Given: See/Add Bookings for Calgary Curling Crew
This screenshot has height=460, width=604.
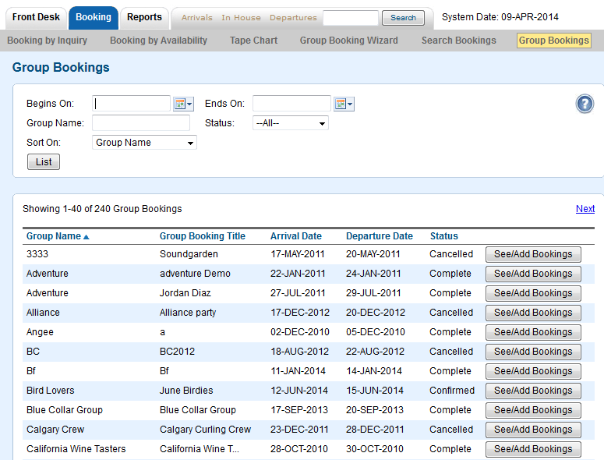Looking at the screenshot, I should point(533,430).
